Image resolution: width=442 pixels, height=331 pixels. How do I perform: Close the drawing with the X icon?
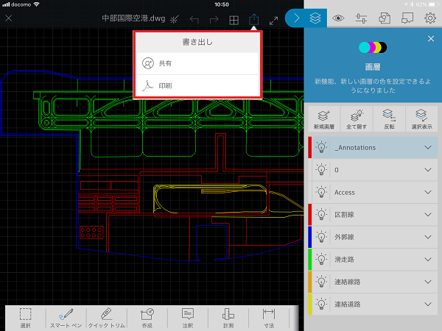[x=9, y=18]
